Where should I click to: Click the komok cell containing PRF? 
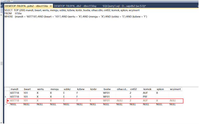click(x=149, y=97)
